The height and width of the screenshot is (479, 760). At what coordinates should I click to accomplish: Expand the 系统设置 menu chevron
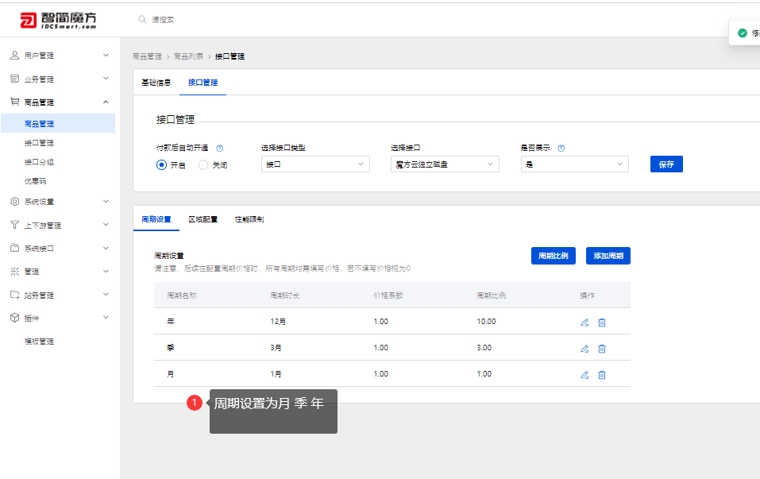(x=106, y=201)
